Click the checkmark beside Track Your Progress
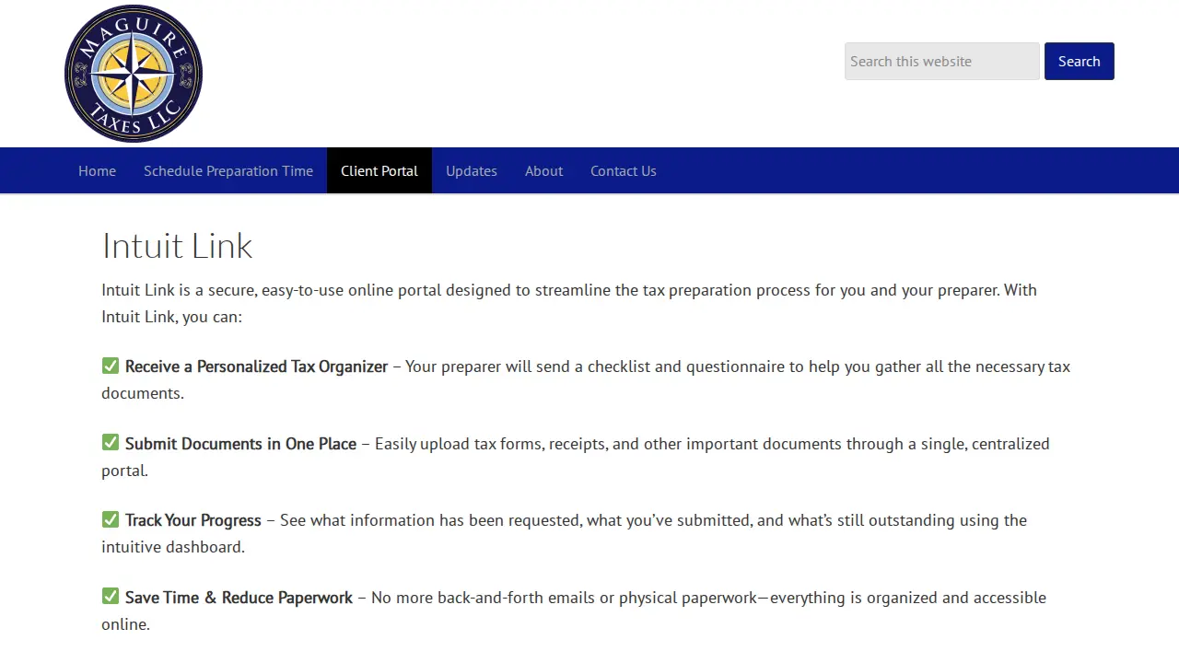 111,519
